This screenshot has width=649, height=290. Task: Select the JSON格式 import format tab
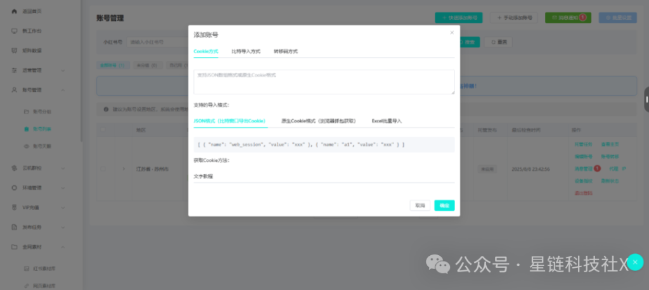click(x=229, y=121)
